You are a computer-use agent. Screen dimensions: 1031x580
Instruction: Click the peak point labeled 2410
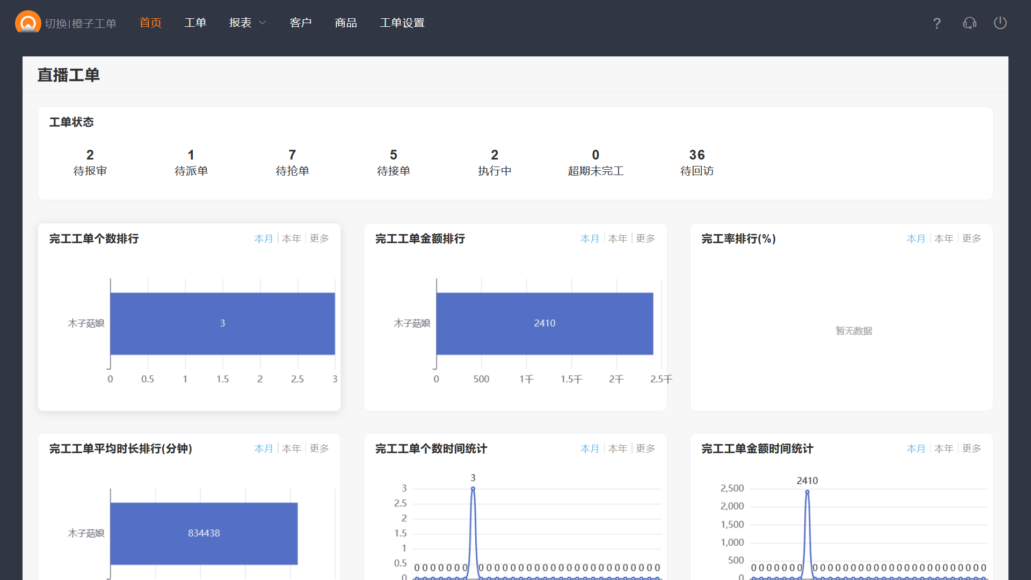pos(807,492)
